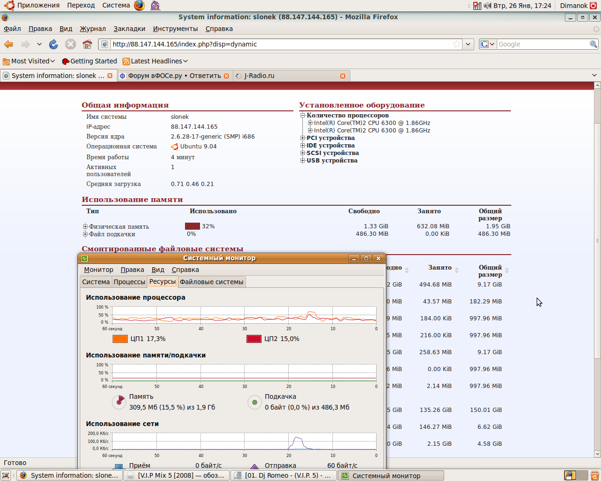Click the Home icon in Firefox toolbar
Viewport: 601px width, 481px height.
point(87,44)
